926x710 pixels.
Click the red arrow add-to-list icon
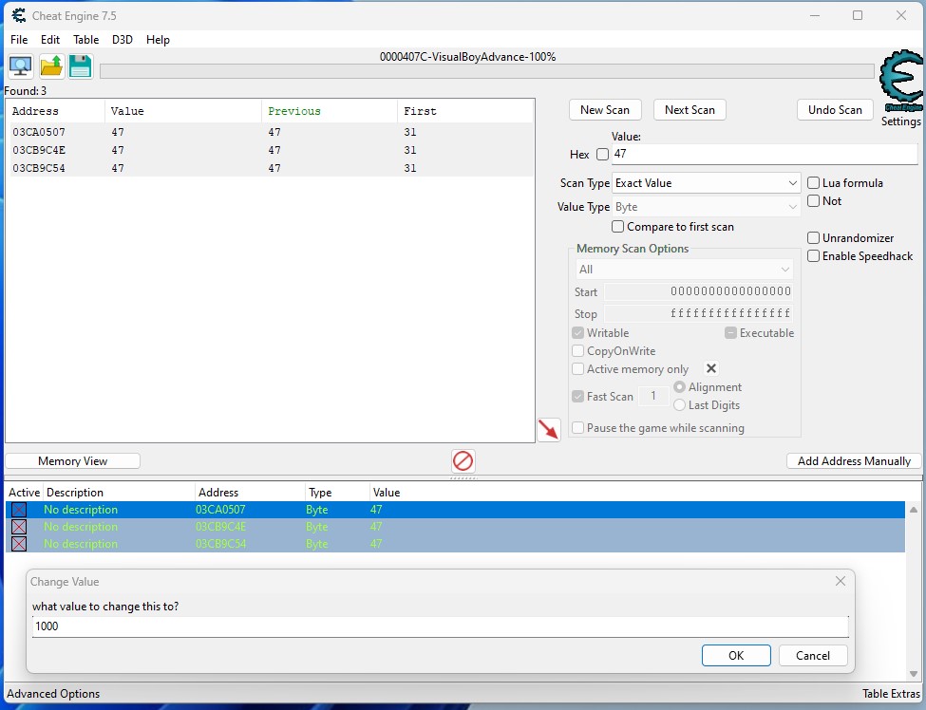(549, 430)
